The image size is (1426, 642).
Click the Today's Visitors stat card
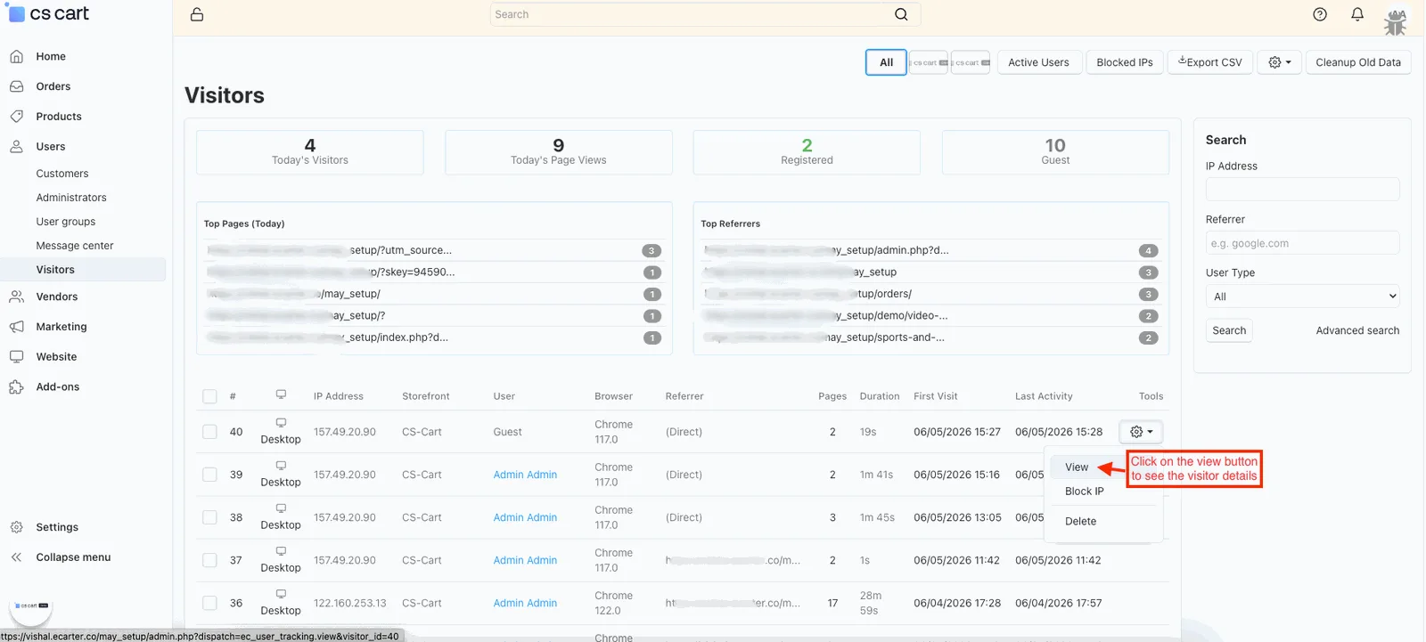tap(310, 152)
